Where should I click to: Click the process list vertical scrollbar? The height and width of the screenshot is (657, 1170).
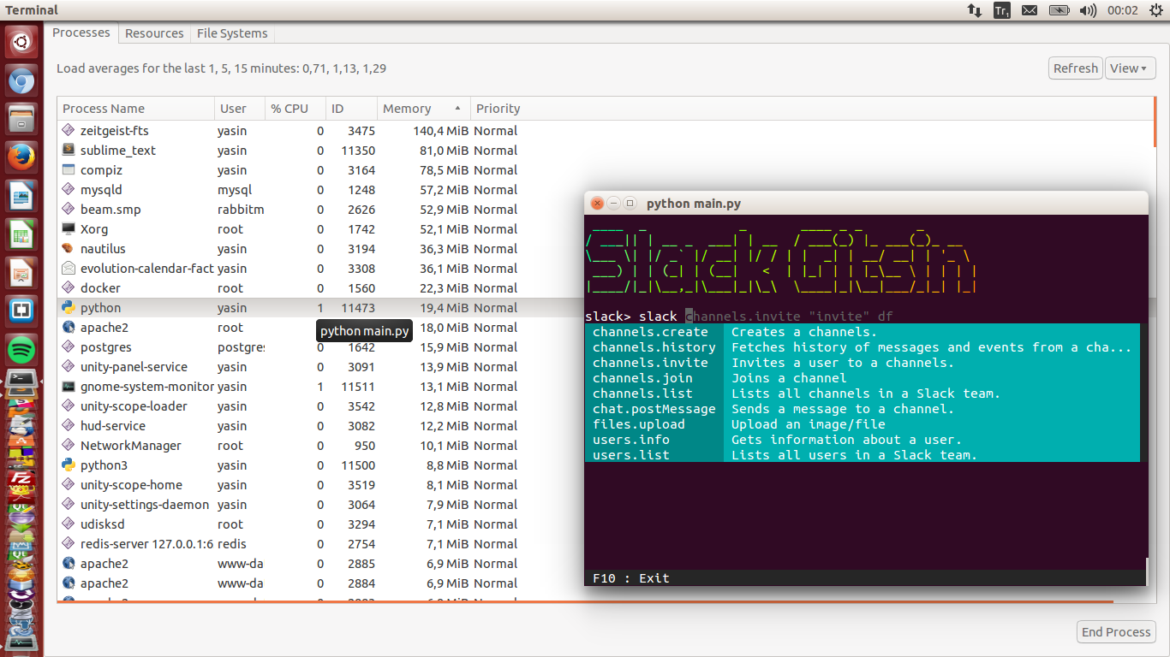coord(1155,123)
